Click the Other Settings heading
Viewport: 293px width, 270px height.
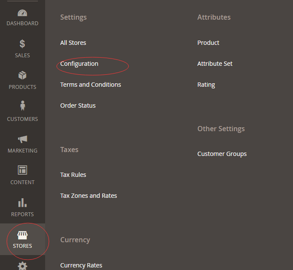point(221,129)
